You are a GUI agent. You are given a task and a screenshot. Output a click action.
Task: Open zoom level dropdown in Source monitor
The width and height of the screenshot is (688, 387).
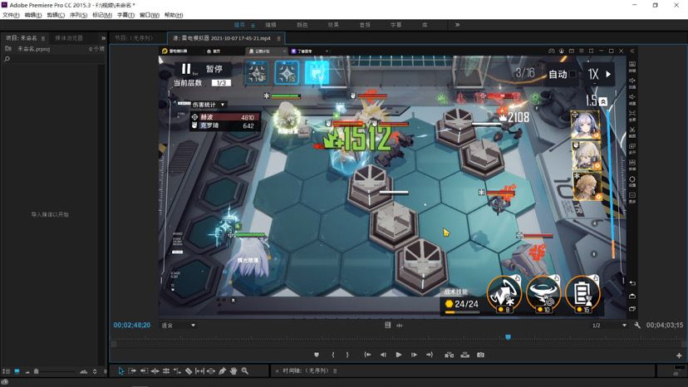179,326
